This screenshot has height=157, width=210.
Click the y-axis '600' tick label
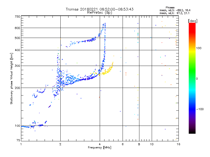[17, 28]
